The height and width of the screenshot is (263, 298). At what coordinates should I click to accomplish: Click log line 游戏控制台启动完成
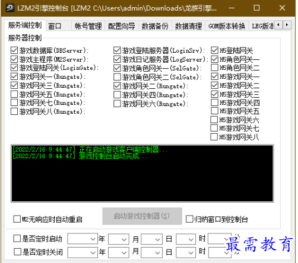80,156
